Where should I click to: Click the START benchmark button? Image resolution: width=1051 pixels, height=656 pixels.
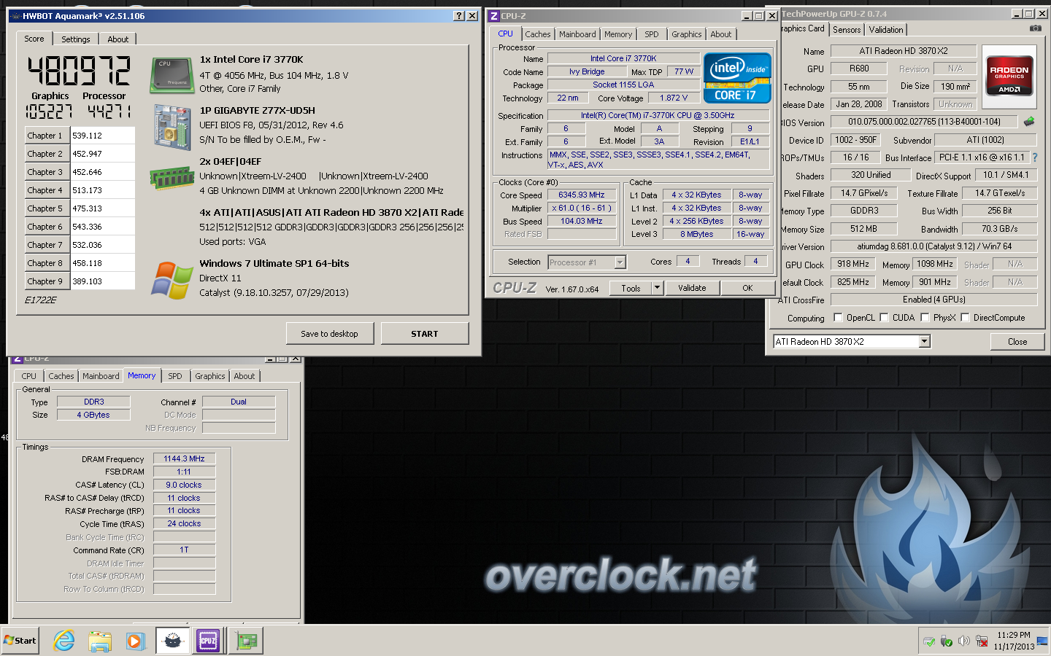click(425, 334)
